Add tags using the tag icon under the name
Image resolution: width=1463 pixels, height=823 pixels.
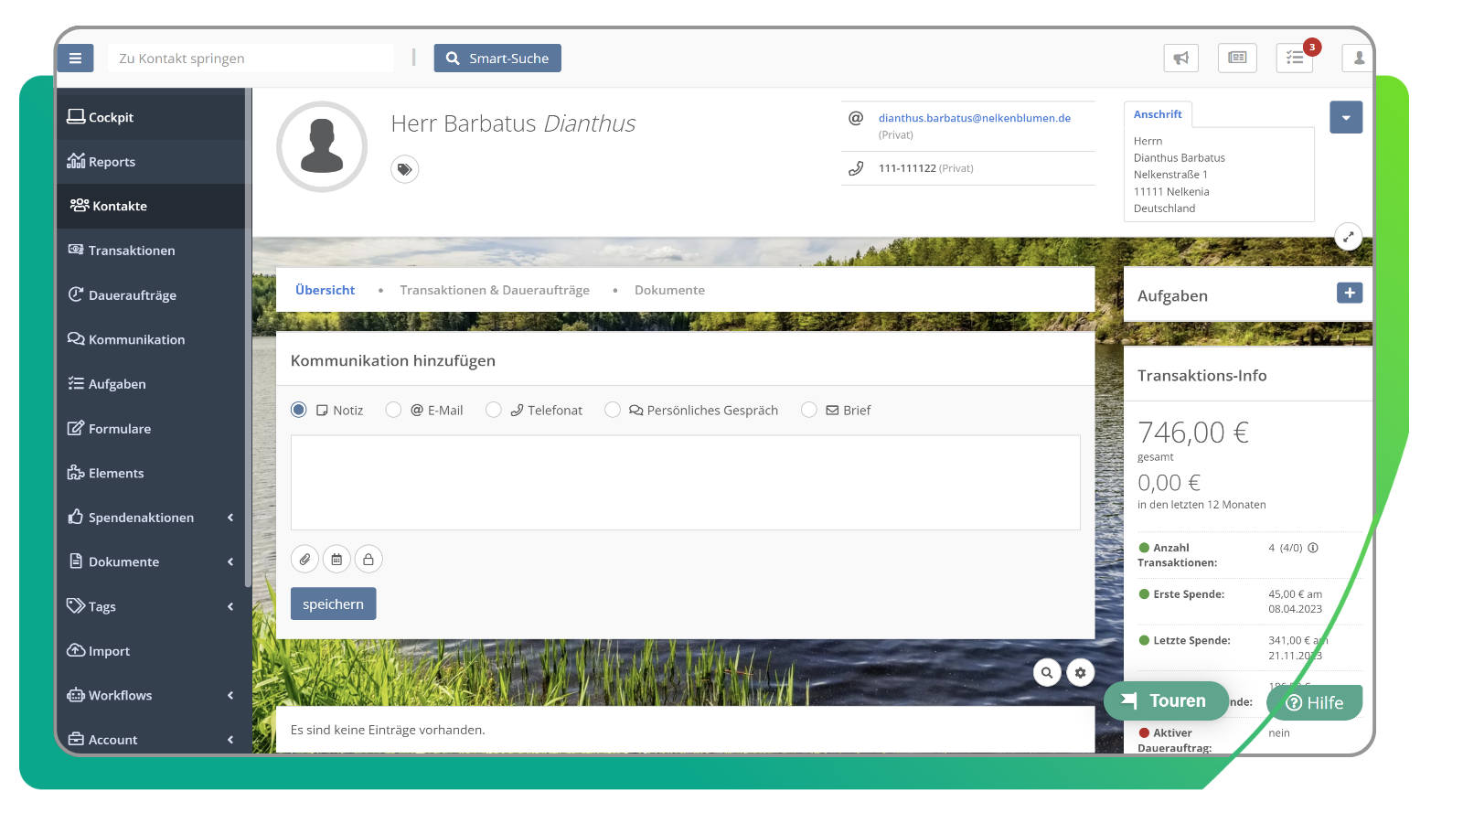tap(404, 169)
